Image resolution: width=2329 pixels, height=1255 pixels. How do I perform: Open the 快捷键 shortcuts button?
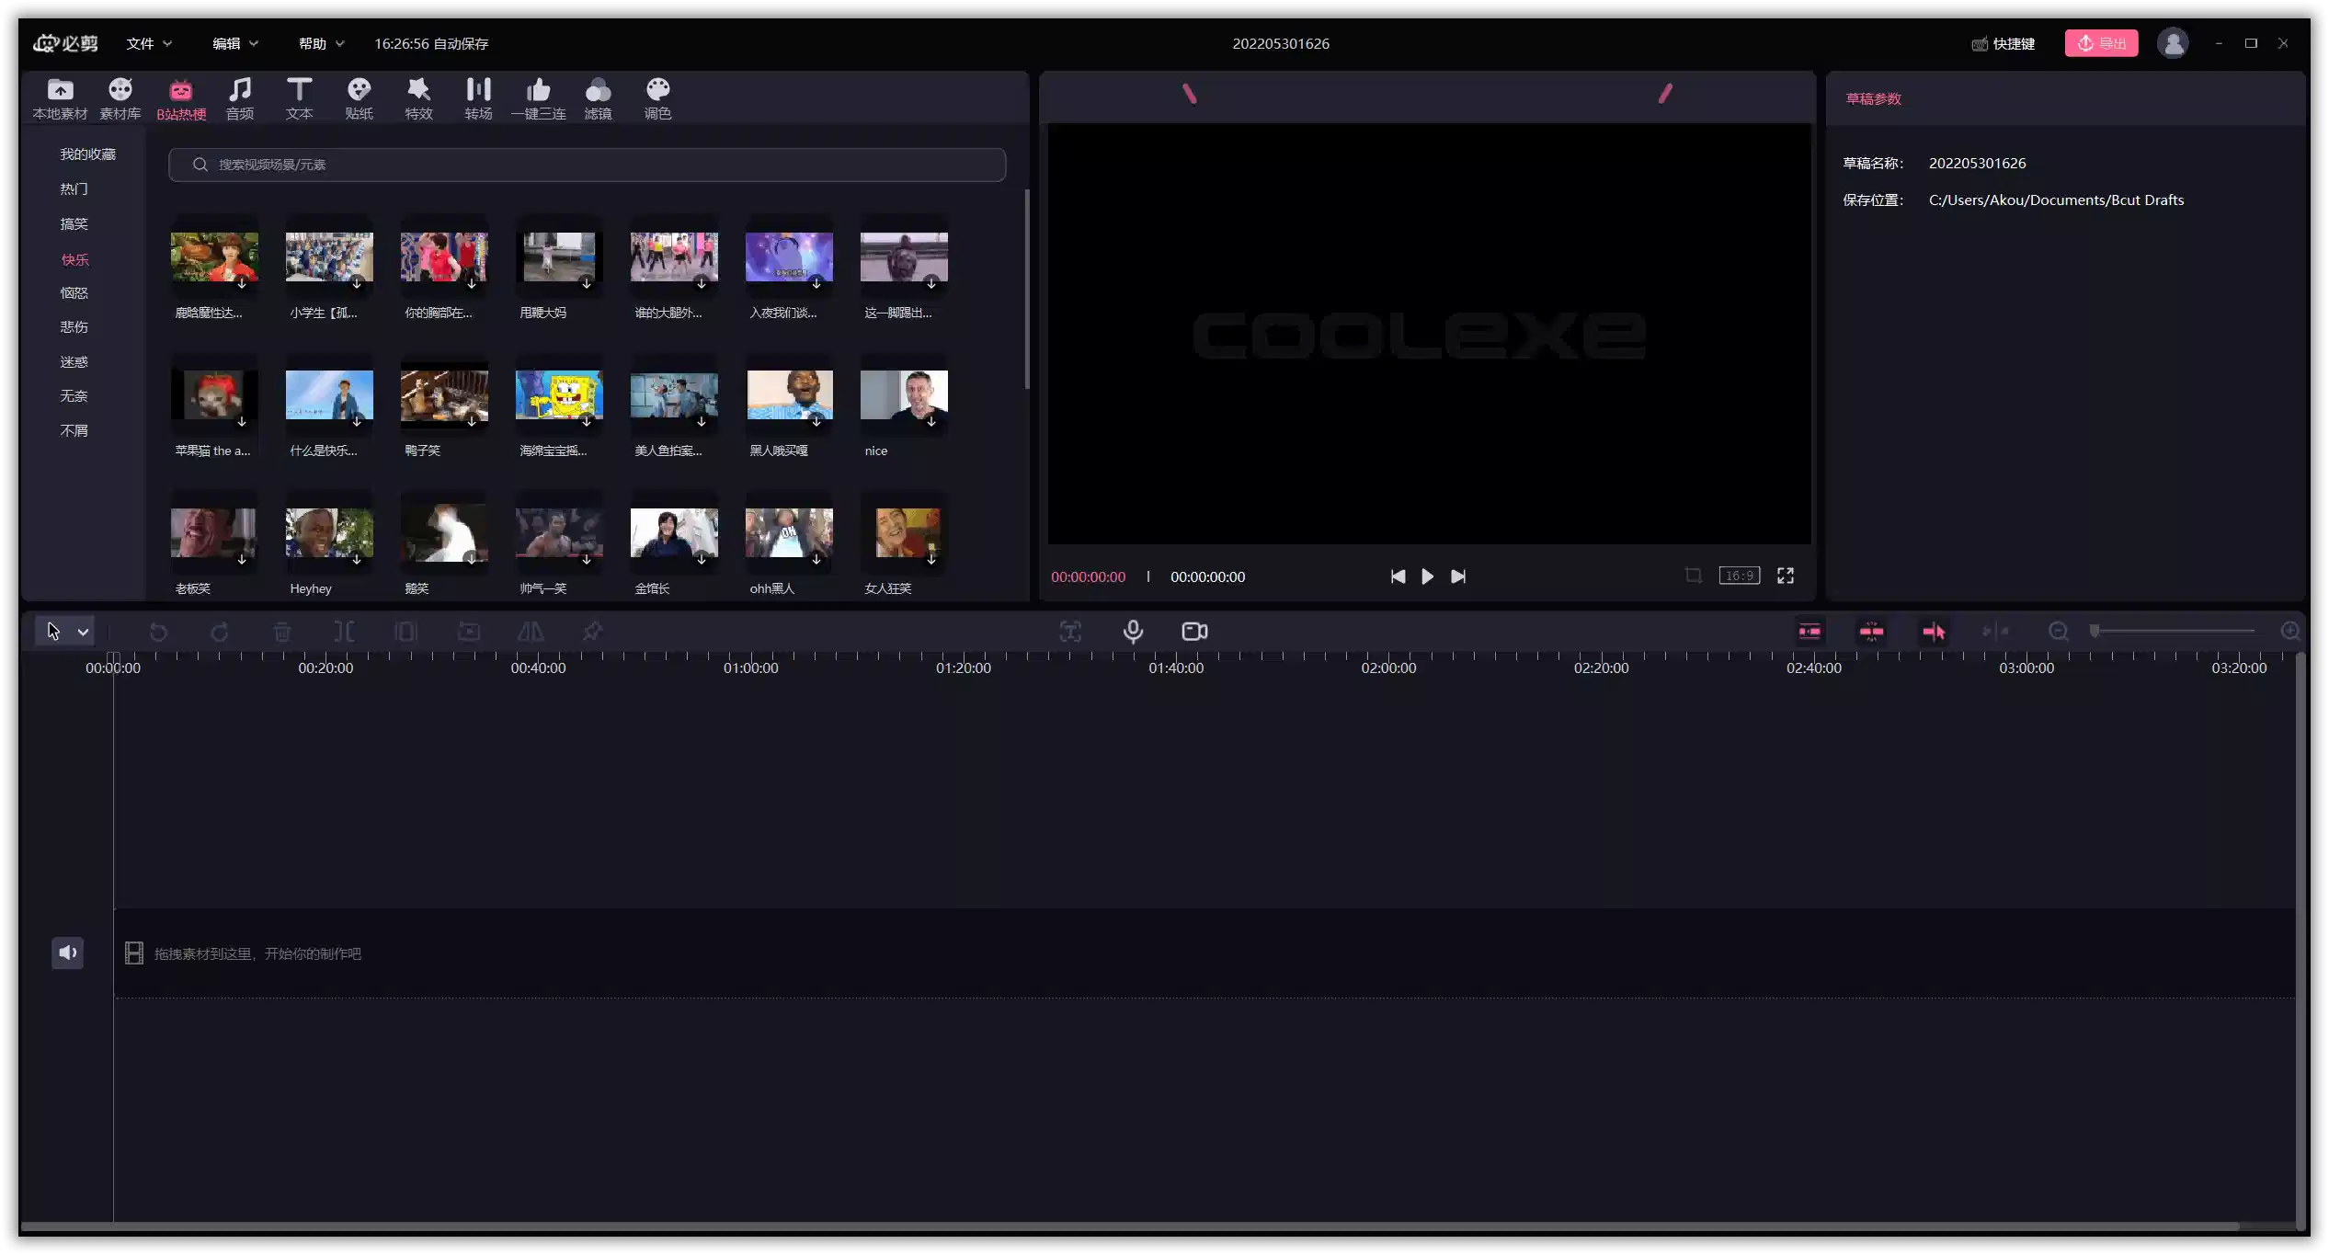pyautogui.click(x=2003, y=43)
